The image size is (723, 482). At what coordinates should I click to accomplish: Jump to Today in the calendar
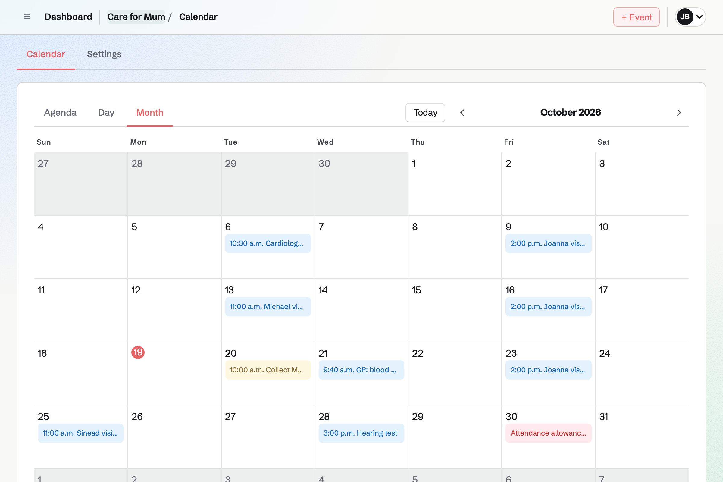tap(425, 112)
